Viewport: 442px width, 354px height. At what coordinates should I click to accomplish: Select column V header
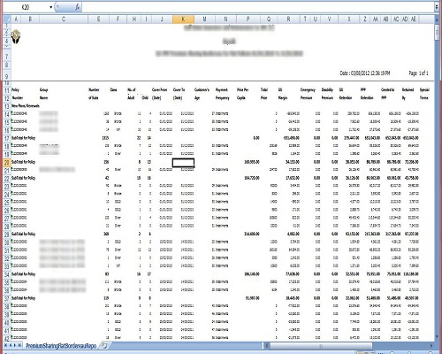[329, 19]
